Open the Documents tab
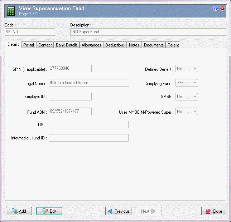The height and width of the screenshot is (222, 231). click(x=154, y=45)
